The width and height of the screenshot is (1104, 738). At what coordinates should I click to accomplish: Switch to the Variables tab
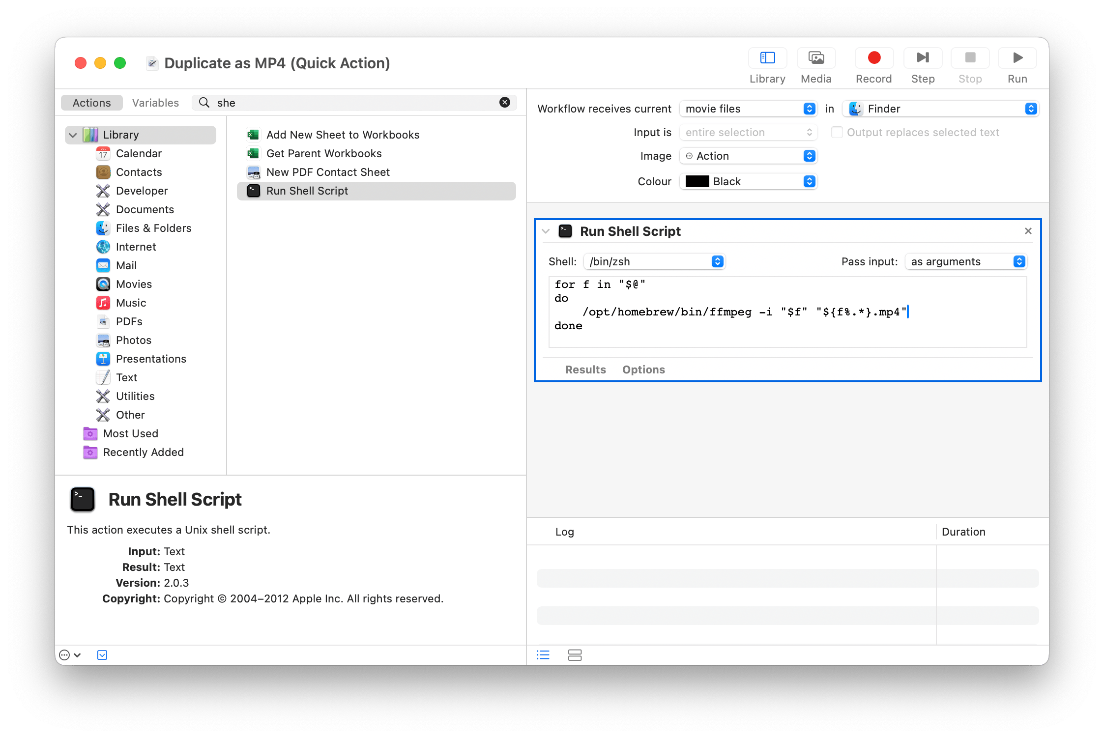(155, 103)
